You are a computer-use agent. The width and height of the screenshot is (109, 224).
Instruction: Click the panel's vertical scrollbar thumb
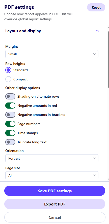tap(108, 59)
